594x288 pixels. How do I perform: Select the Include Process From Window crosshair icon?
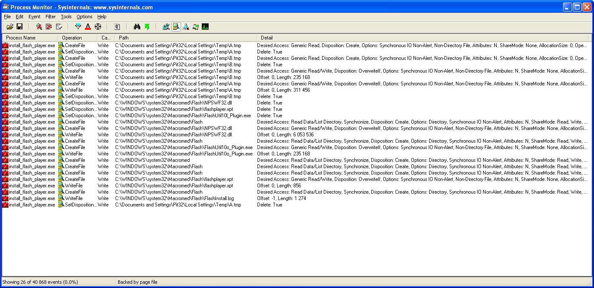pyautogui.click(x=98, y=27)
